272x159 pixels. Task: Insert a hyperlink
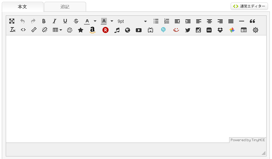(34, 30)
